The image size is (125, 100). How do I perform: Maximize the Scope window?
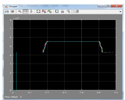click(x=108, y=6)
